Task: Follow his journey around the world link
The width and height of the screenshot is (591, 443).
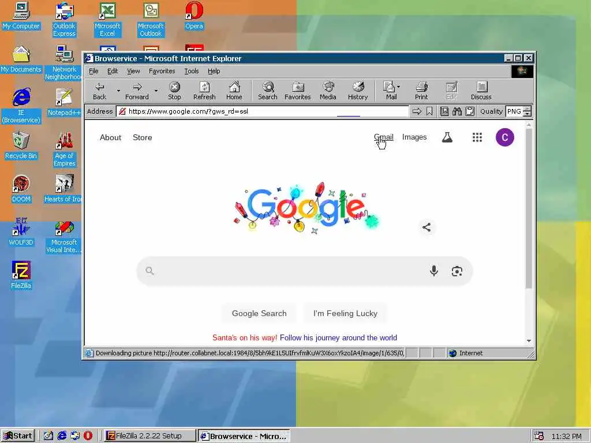Action: (x=338, y=338)
